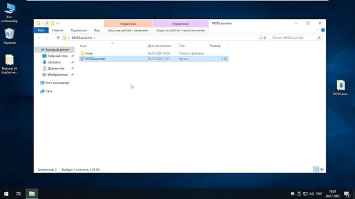Viewport: 355px width, 199px height.
Task: Switch to the Главная ribbon tab
Action: (x=58, y=30)
